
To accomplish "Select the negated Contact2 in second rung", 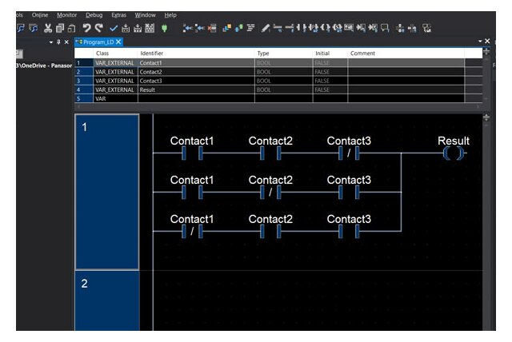I will click(x=270, y=192).
